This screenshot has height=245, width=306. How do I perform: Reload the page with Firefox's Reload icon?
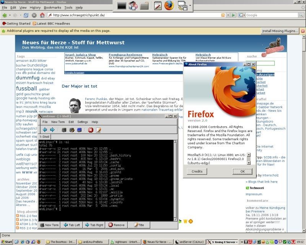pos(26,15)
